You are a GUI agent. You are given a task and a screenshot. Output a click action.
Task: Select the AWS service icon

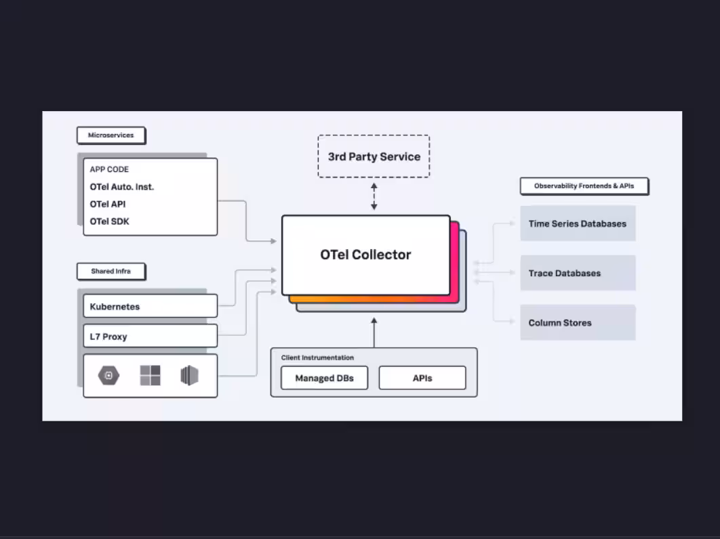tap(190, 375)
